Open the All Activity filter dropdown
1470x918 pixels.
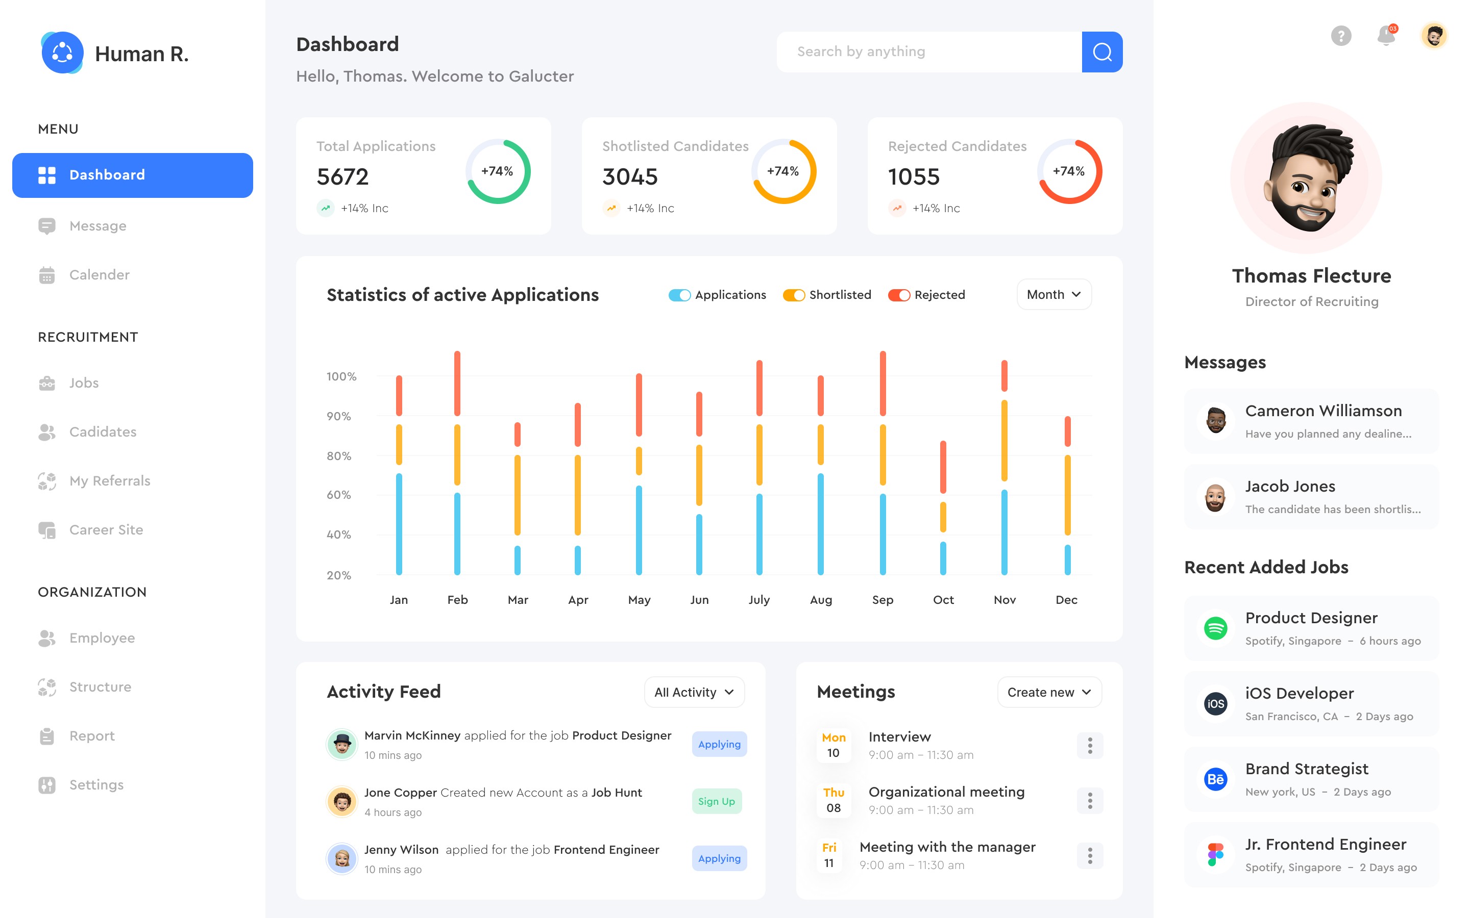point(694,692)
